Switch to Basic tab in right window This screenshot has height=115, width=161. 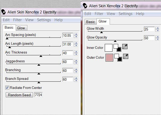point(91,22)
